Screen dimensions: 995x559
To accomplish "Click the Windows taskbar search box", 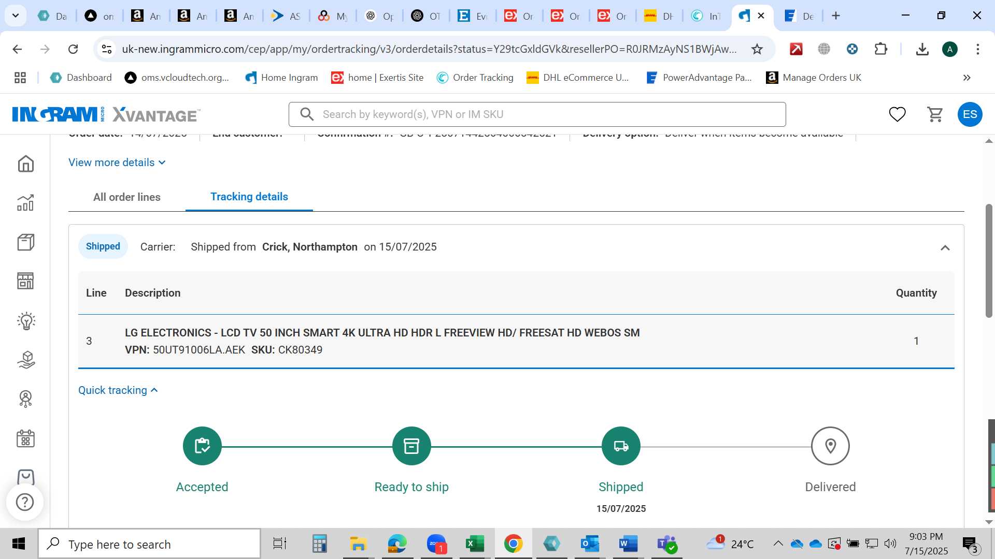I will tap(149, 544).
